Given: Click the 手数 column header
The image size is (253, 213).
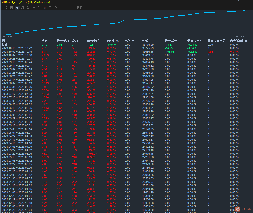Looking at the screenshot, I should (x=45, y=41).
